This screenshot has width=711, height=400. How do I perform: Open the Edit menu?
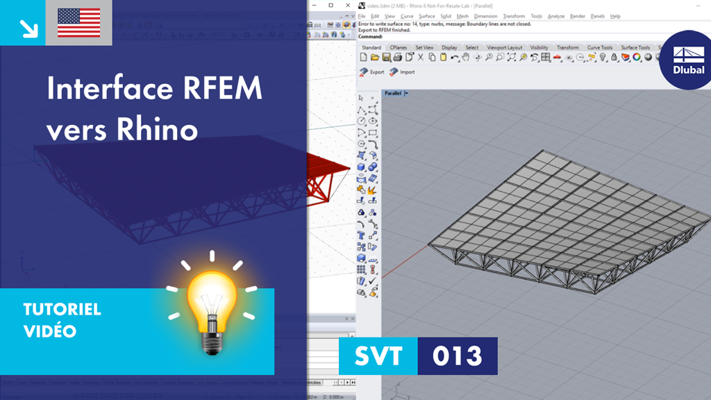375,17
